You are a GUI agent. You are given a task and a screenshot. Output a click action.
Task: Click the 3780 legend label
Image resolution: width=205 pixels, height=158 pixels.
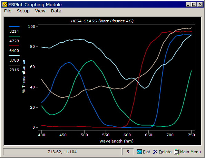(x=14, y=60)
